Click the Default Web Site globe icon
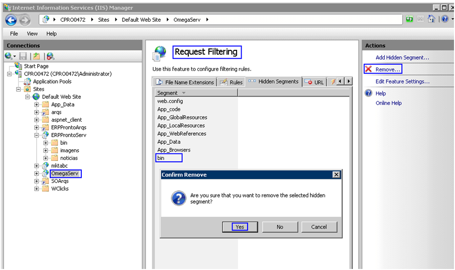The width and height of the screenshot is (455, 270). tap(36, 97)
